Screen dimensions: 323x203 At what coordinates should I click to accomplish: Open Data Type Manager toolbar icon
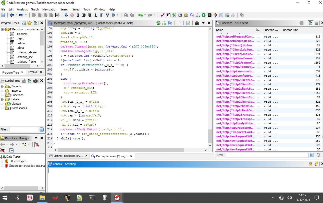click(186, 15)
